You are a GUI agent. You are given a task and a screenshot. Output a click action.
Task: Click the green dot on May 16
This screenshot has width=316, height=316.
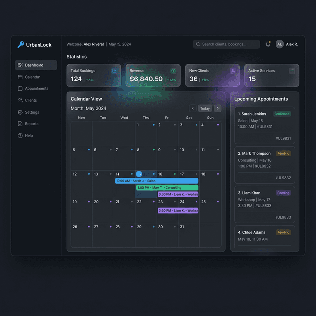pyautogui.click(x=175, y=174)
